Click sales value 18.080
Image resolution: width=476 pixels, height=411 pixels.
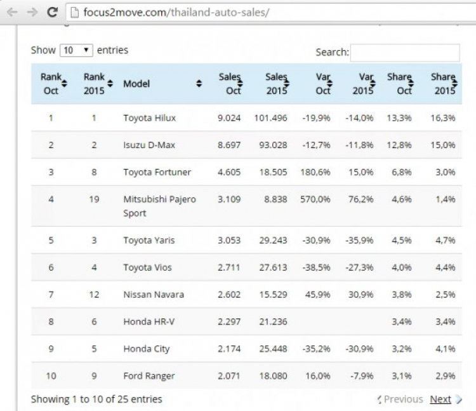point(273,376)
